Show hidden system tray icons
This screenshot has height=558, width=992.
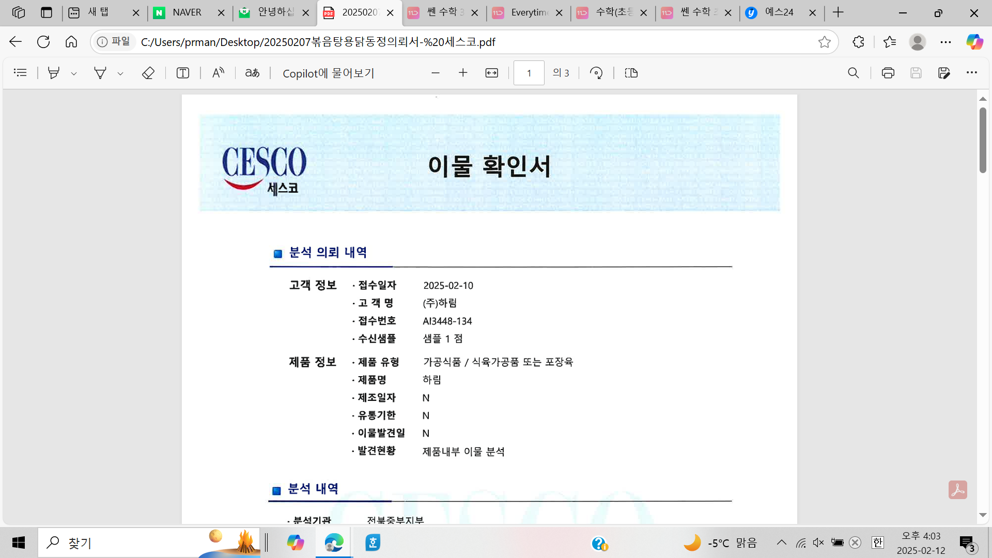pyautogui.click(x=781, y=542)
